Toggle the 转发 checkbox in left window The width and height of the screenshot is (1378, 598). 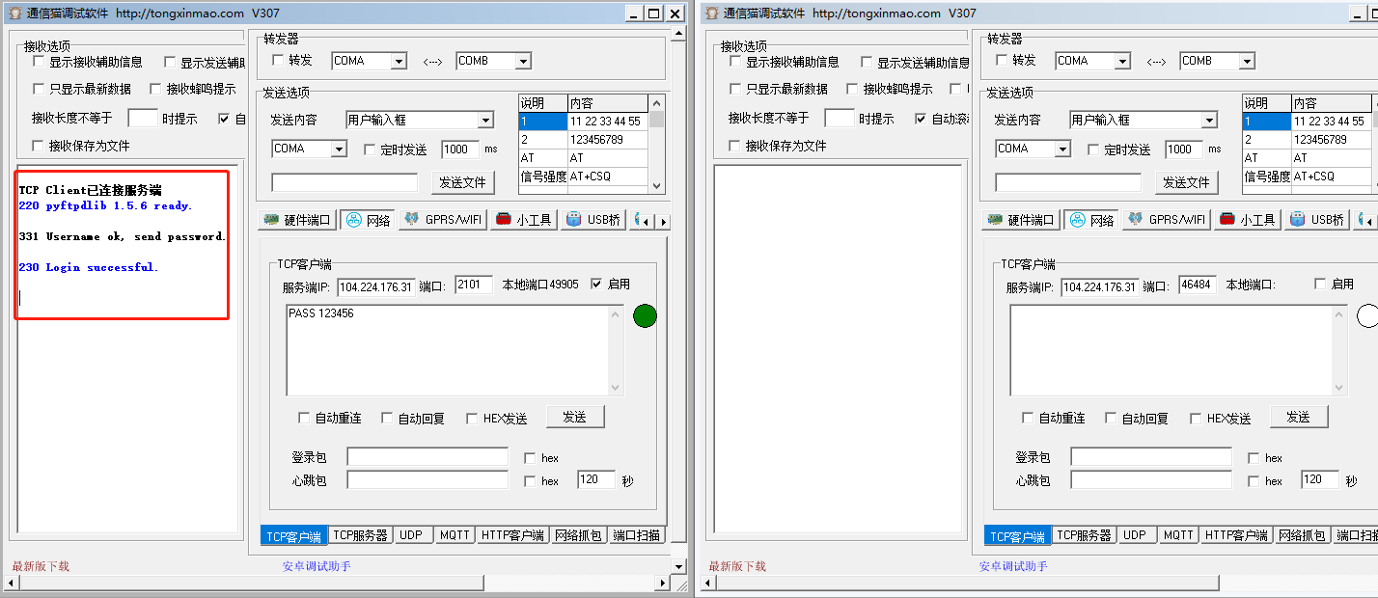(278, 60)
